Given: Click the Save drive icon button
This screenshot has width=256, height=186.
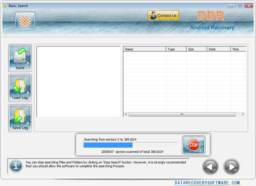Looking at the screenshot, I should click(x=20, y=58).
